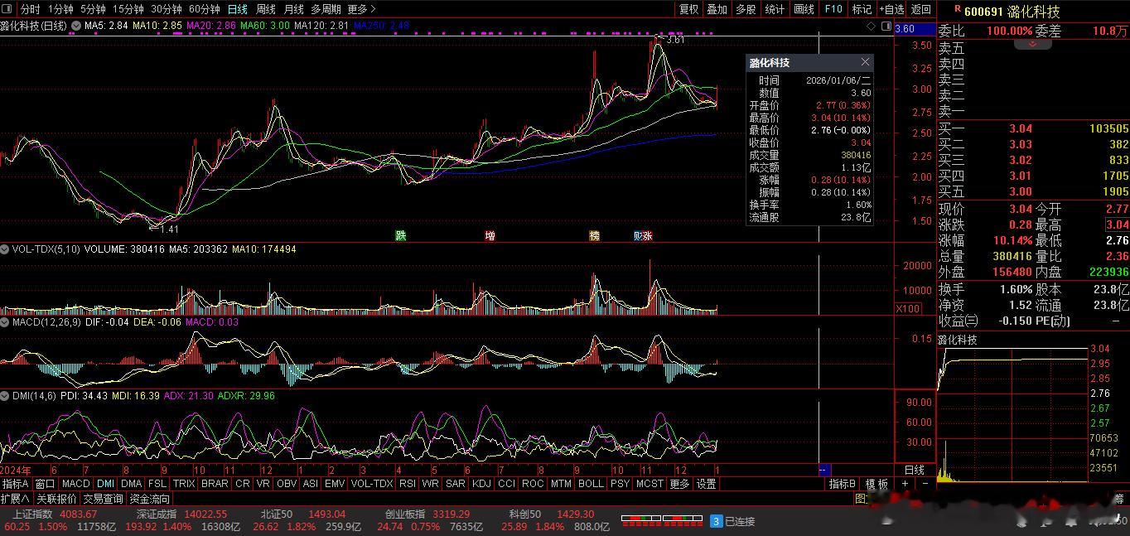Toggle the 叠加 overlay option
This screenshot has width=1130, height=536.
point(717,9)
